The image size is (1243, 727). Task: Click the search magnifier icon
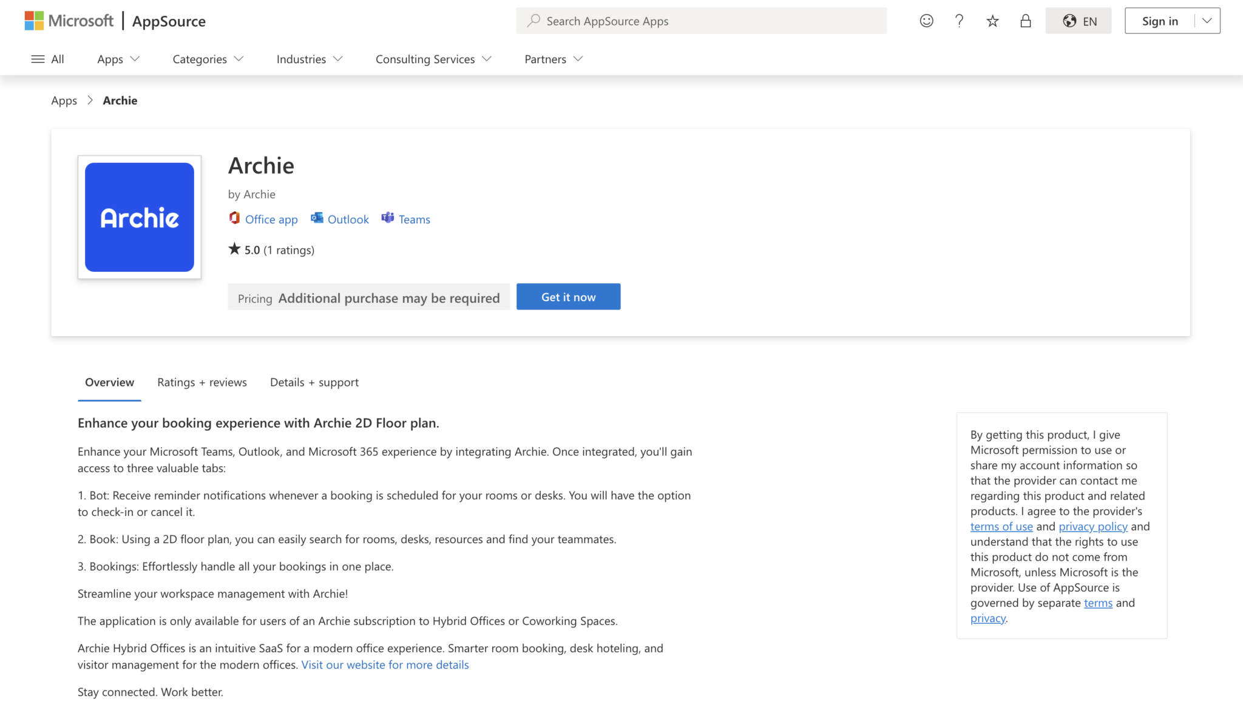tap(533, 21)
